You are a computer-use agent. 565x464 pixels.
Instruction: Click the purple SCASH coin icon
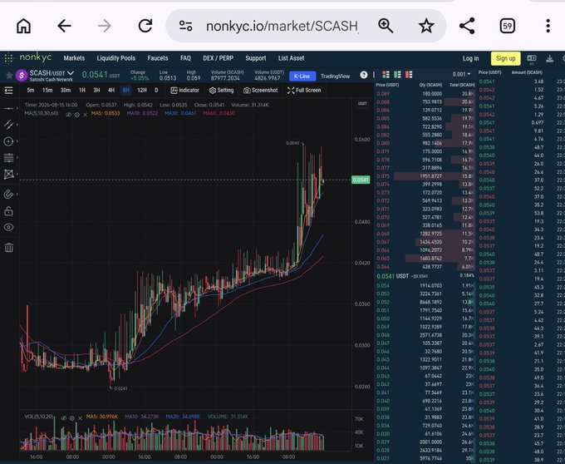click(x=22, y=76)
